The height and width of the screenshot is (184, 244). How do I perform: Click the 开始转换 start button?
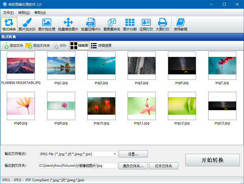click(x=212, y=160)
